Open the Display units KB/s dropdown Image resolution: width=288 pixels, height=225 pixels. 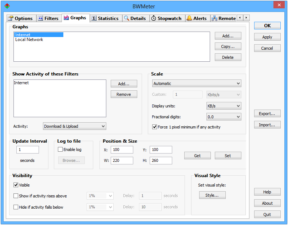coord(224,106)
